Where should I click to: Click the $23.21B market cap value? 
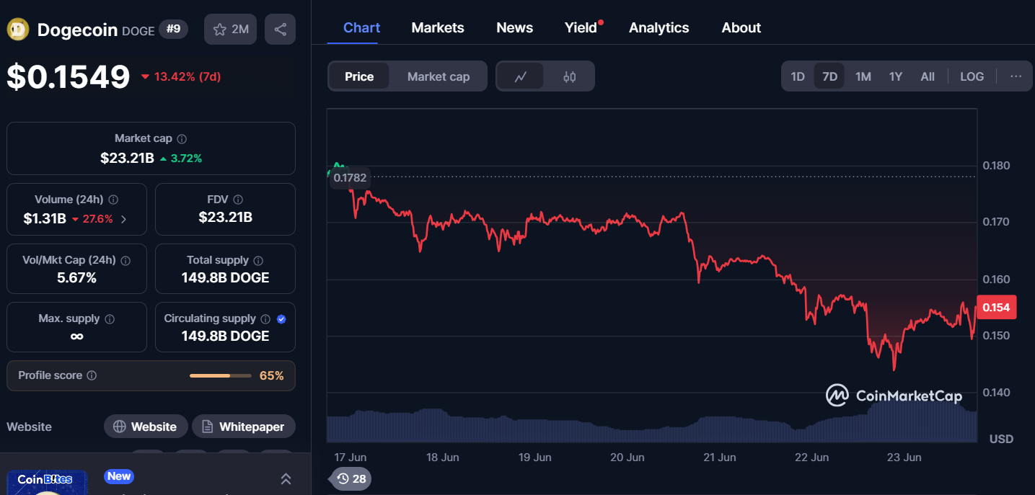coord(128,158)
